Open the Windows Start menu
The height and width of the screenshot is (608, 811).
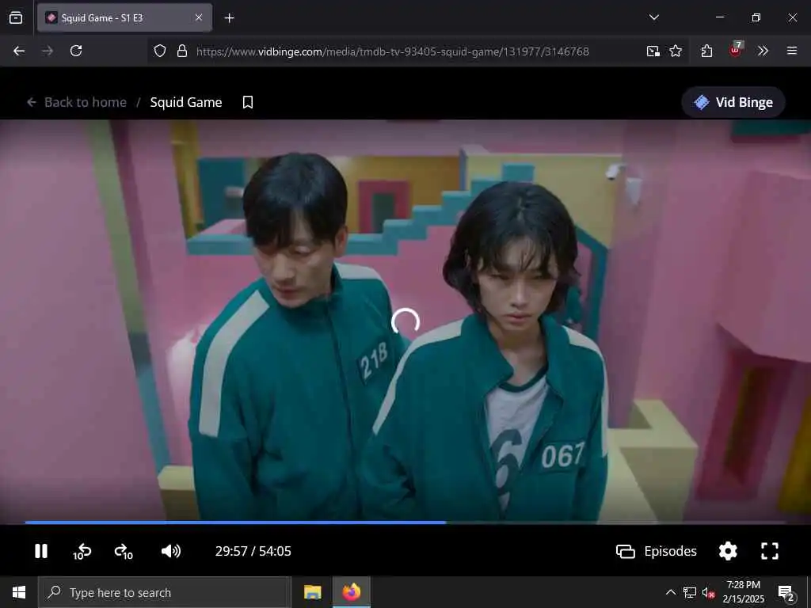point(19,592)
